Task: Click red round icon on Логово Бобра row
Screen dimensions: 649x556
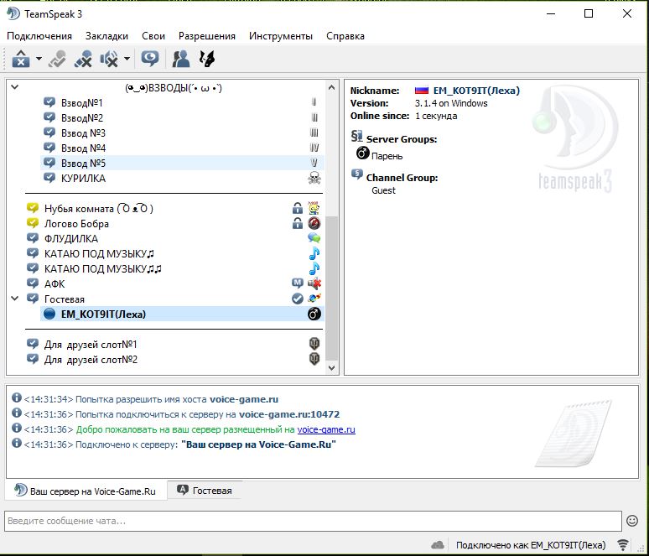Action: [x=314, y=223]
